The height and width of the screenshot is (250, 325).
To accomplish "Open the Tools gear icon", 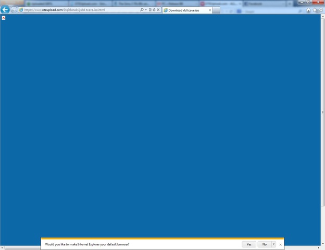I will pyautogui.click(x=321, y=10).
